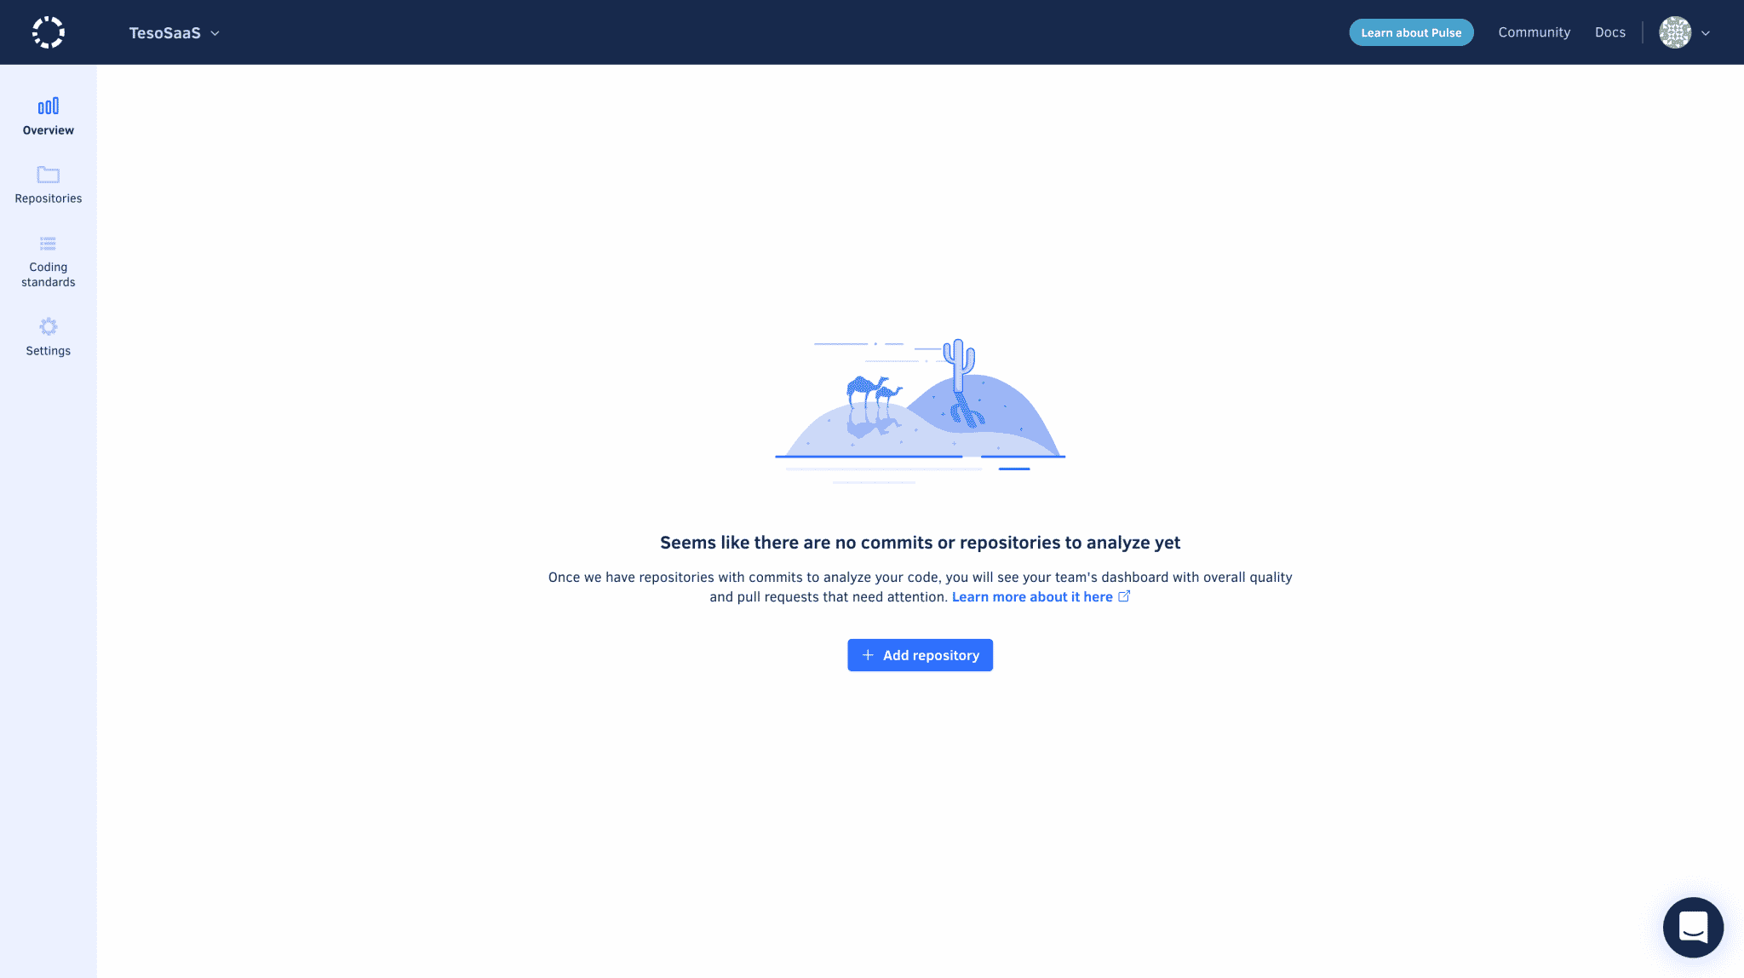Click the Coding standards icon in sidebar

point(48,244)
